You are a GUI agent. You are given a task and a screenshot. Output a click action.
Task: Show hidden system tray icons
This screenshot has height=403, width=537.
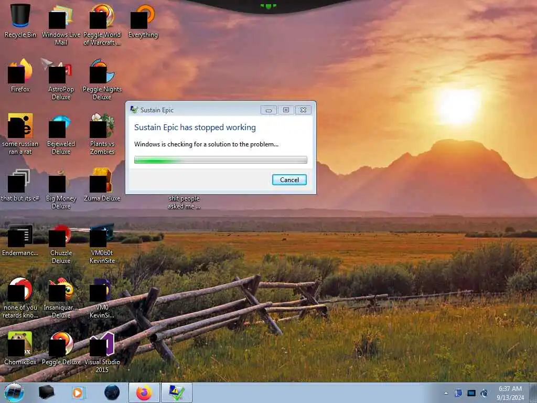pos(446,394)
